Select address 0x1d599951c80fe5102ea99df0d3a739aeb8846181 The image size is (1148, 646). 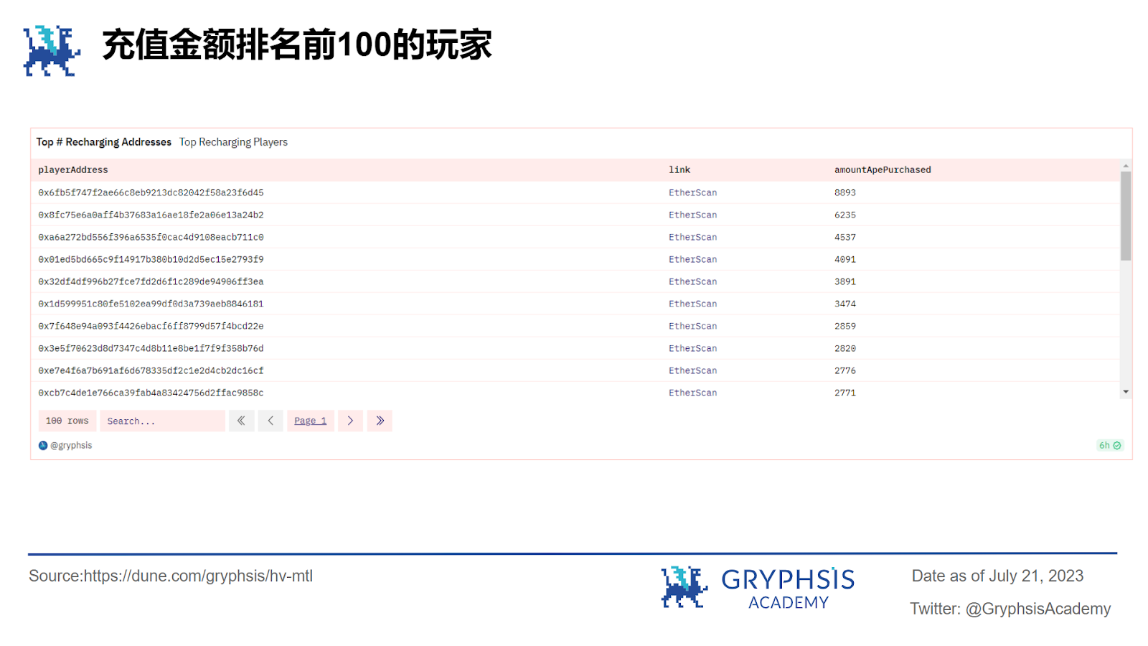(151, 304)
